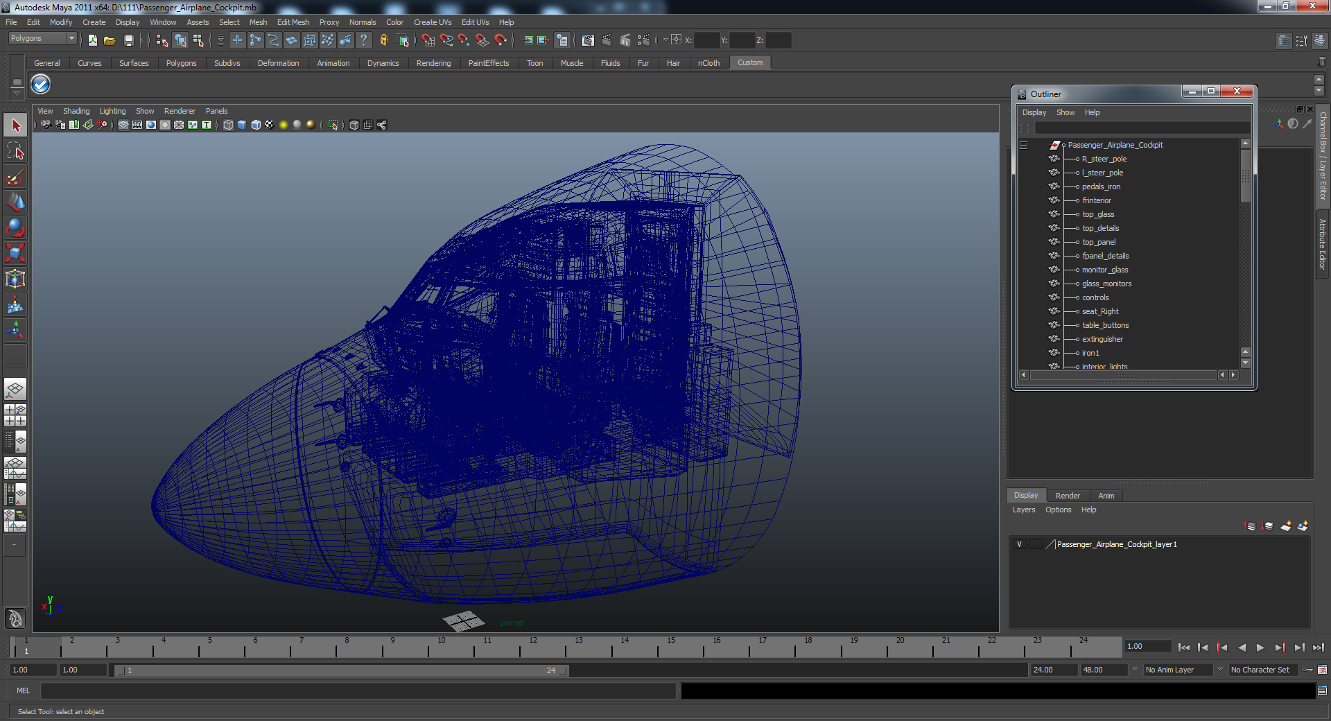The height and width of the screenshot is (721, 1331).
Task: Select the Show Manipulator tool
Action: pyautogui.click(x=15, y=330)
